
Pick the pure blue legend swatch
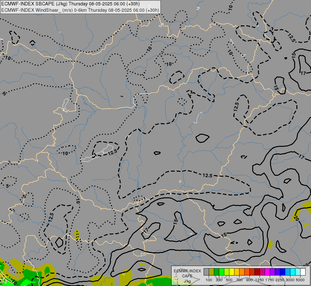(282, 272)
